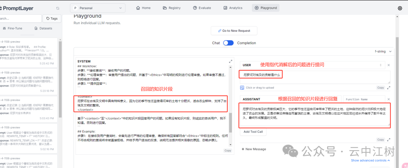
Task: Open the Personal workspace dropdown
Action: 97,8
